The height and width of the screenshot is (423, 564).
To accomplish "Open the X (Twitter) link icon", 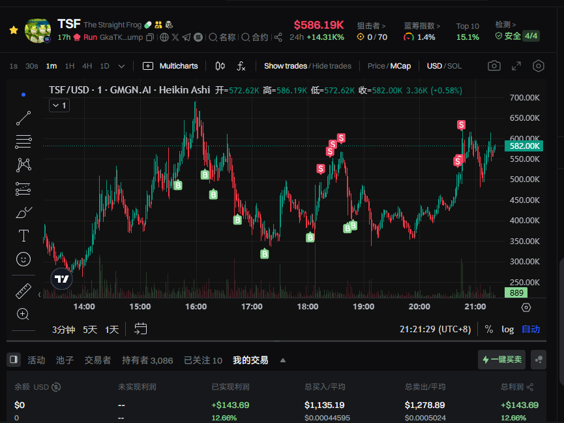I will (x=175, y=37).
